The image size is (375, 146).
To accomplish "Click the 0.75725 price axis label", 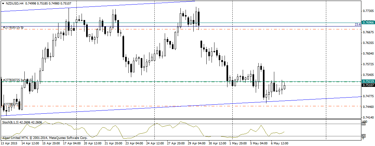I will tap(368, 64).
